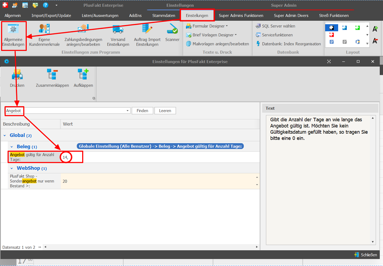Switch to the Allgemein ribbon tab
Image resolution: width=383 pixels, height=266 pixels.
click(13, 16)
